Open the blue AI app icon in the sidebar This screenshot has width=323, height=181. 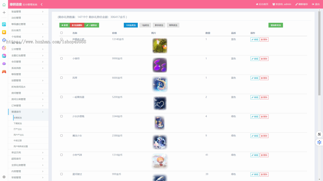tap(4, 56)
